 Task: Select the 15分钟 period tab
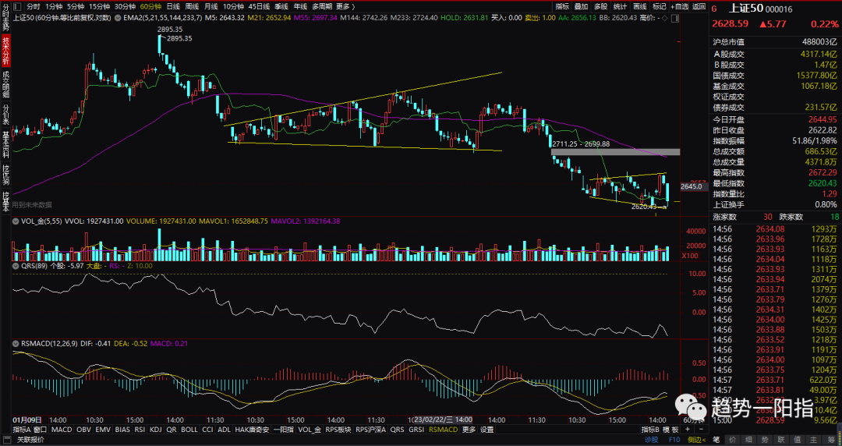coord(100,6)
